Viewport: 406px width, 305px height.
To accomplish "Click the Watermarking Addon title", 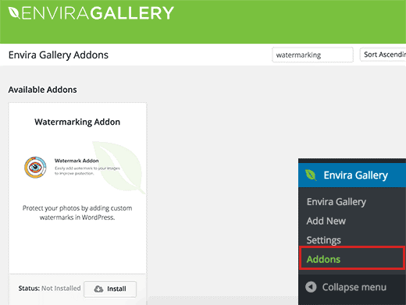I will point(77,122).
